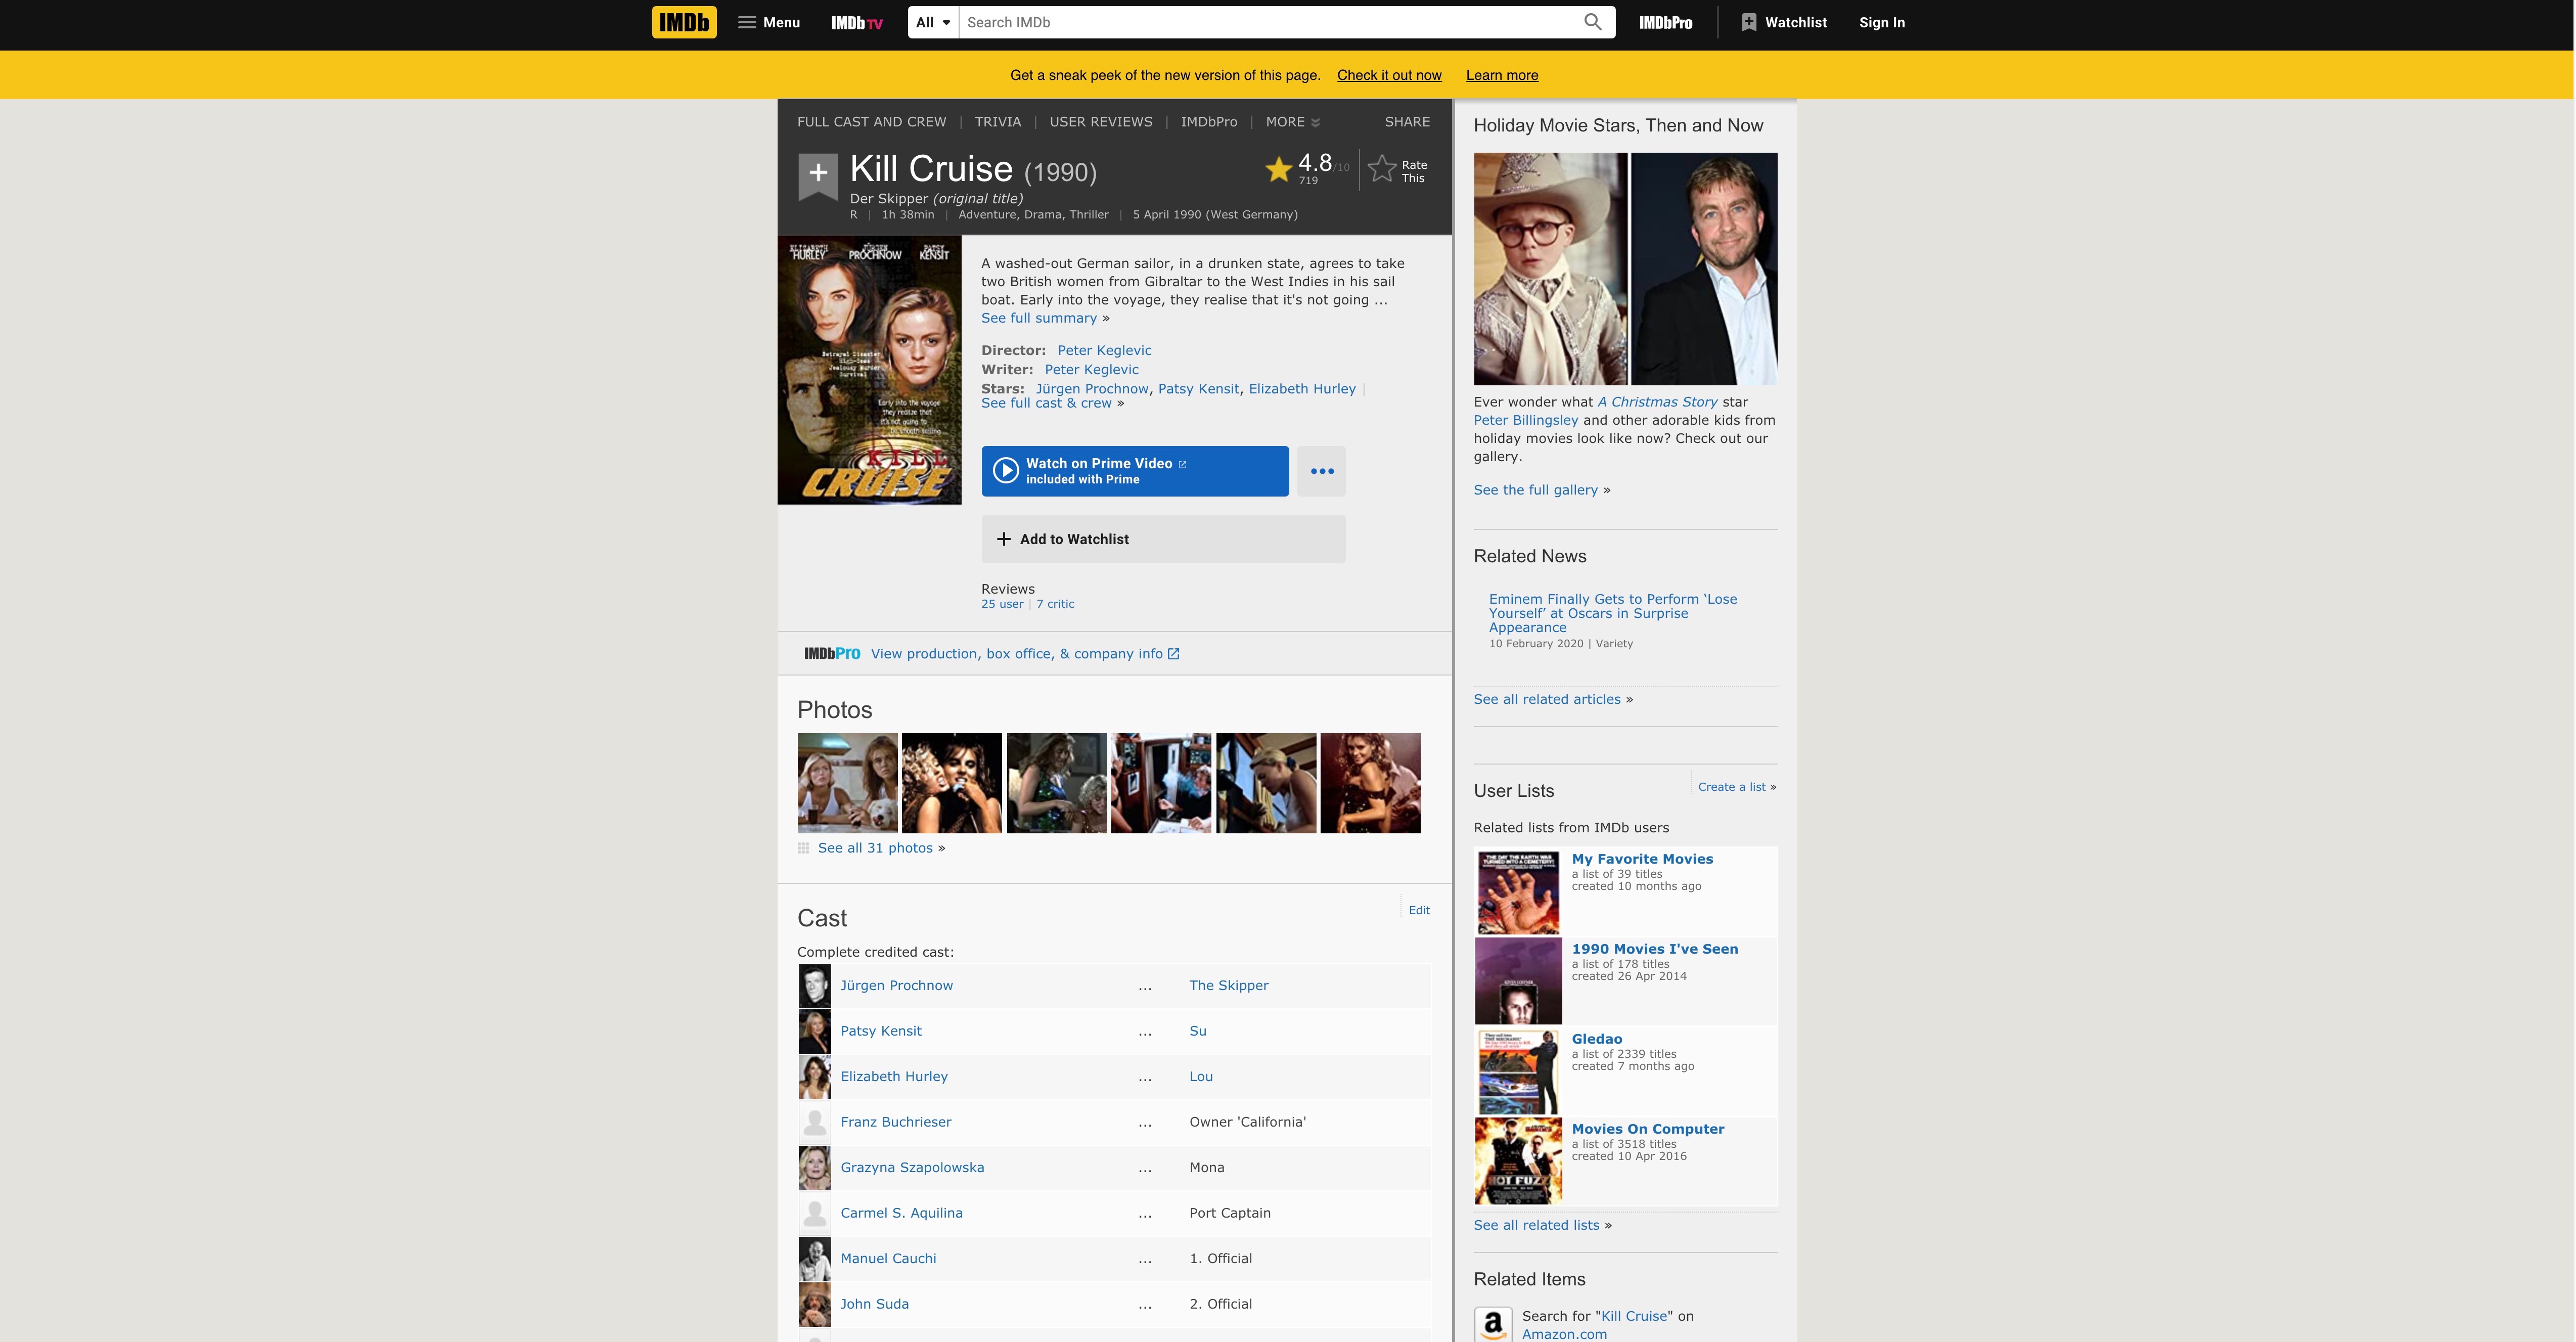Click inside the Search IMDb field

point(1268,22)
